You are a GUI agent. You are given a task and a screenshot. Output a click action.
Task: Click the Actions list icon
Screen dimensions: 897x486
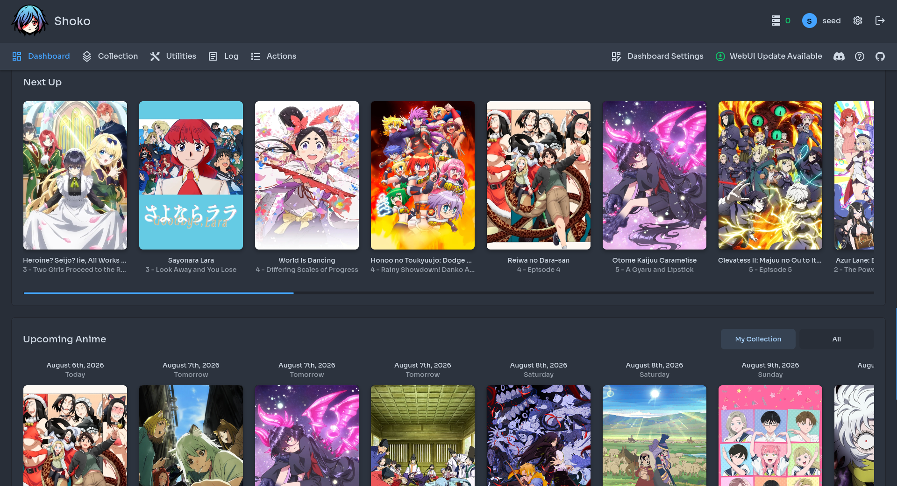pos(256,56)
